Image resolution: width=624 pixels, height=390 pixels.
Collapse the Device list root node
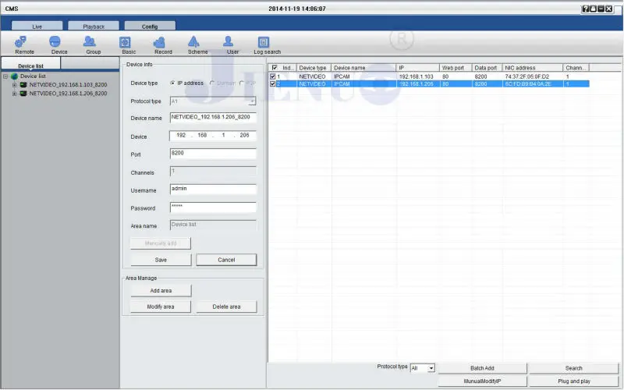pyautogui.click(x=5, y=76)
